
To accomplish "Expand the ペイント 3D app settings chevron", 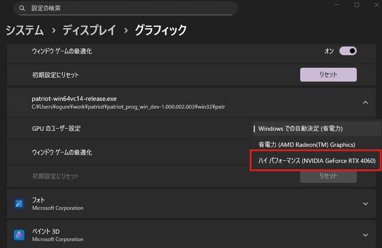I will (x=365, y=235).
